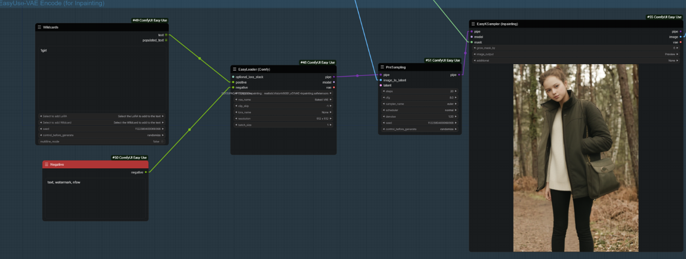Click the populated_text output connector on Wildcards
Screen dimensions: 686x259
click(x=166, y=40)
